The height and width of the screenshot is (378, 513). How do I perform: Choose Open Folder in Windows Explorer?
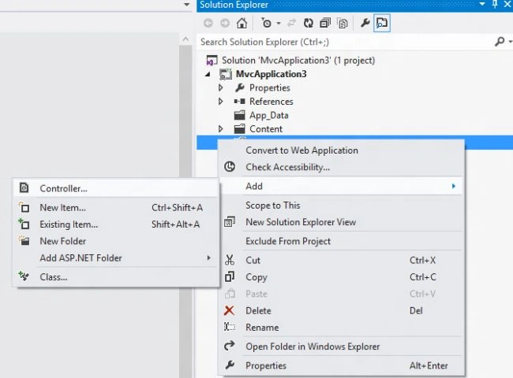[x=341, y=346]
